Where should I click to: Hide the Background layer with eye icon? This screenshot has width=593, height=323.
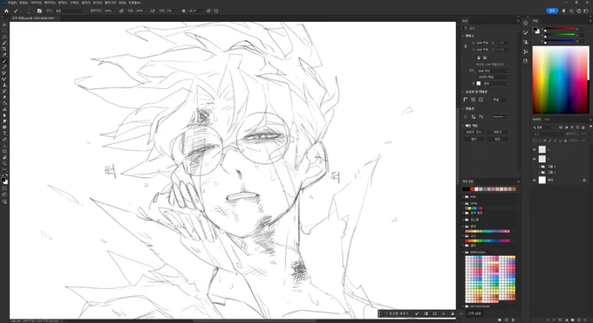(535, 180)
